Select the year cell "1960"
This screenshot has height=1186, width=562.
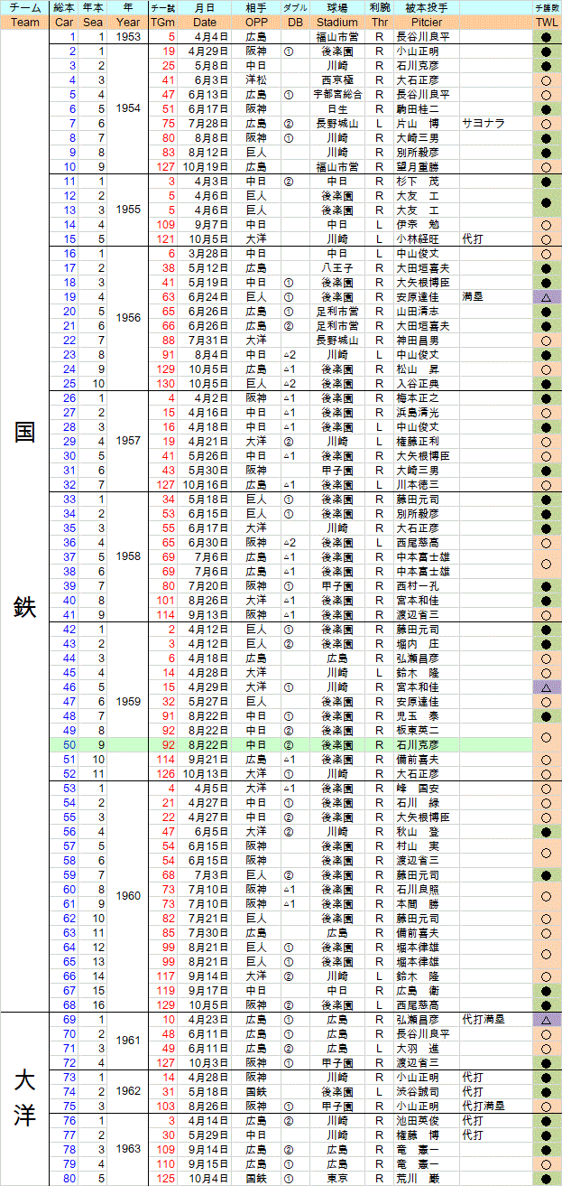128,896
